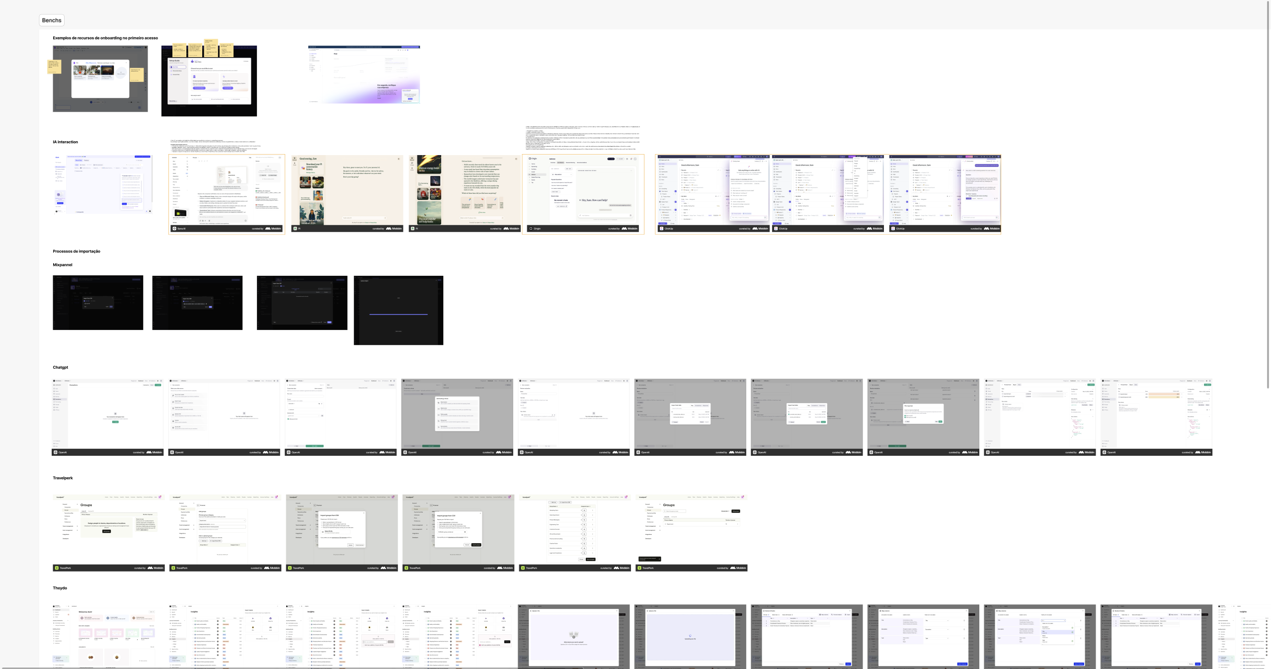Select the Travelperk section label
The height and width of the screenshot is (669, 1271).
pyautogui.click(x=63, y=478)
